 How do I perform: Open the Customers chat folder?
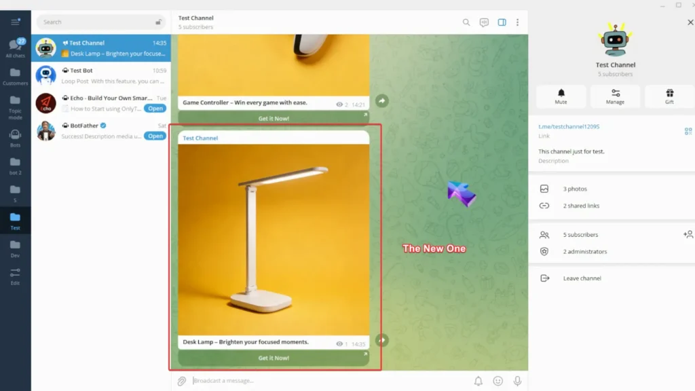click(x=15, y=75)
